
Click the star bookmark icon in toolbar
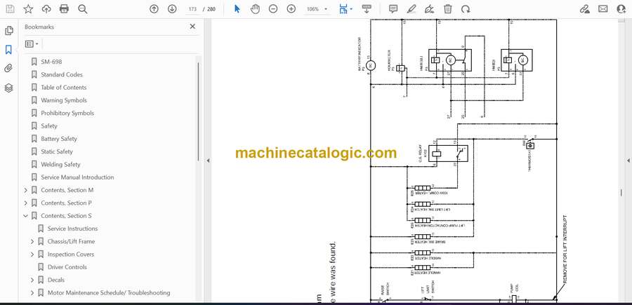tap(28, 9)
